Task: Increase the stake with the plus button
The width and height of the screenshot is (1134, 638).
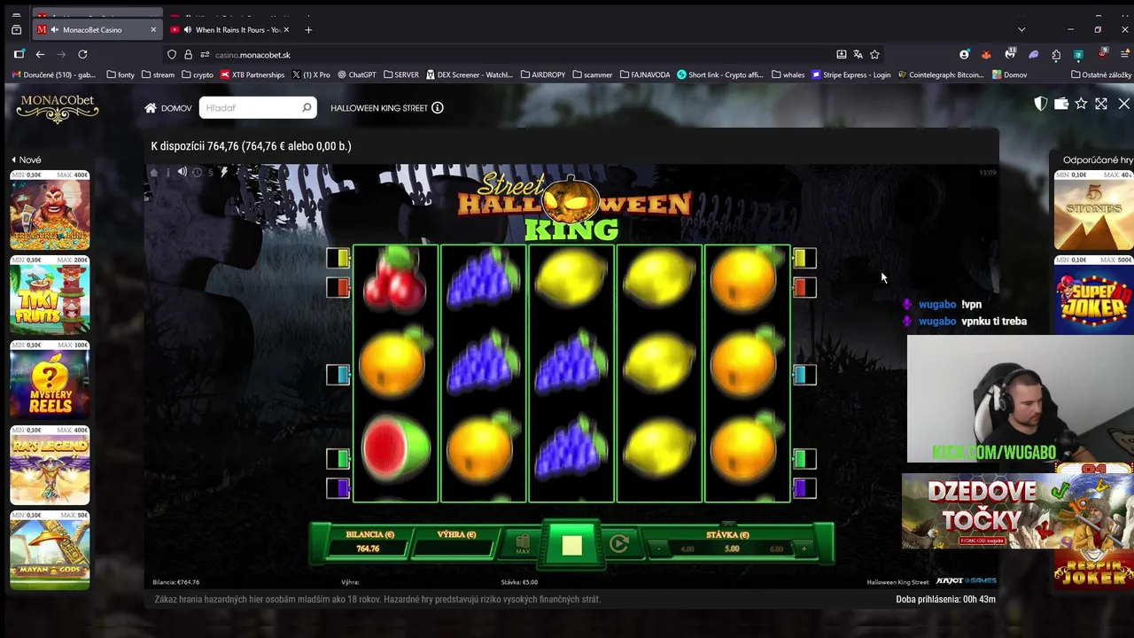Action: (804, 549)
